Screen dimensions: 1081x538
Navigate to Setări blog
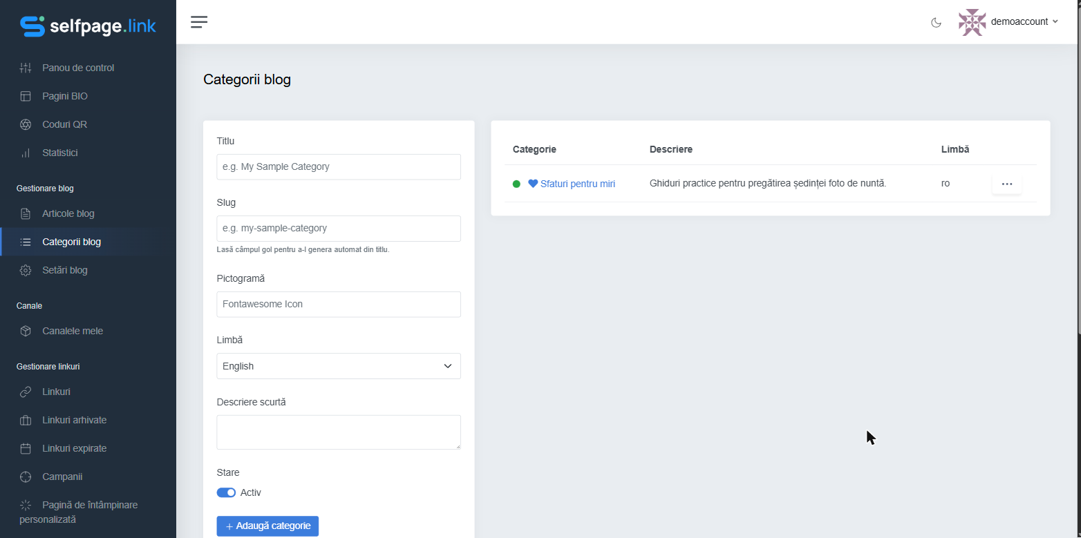pyautogui.click(x=88, y=270)
